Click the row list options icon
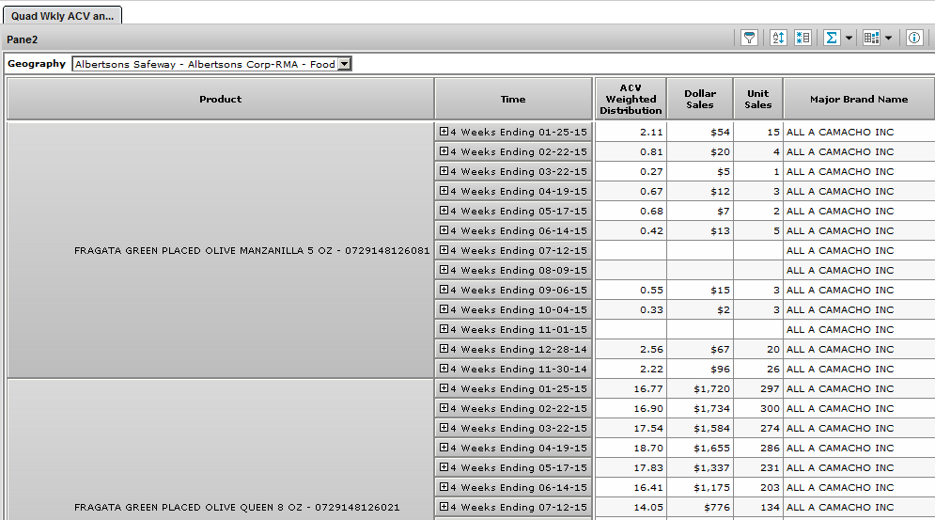Viewport: 935px width, 520px height. pos(803,38)
